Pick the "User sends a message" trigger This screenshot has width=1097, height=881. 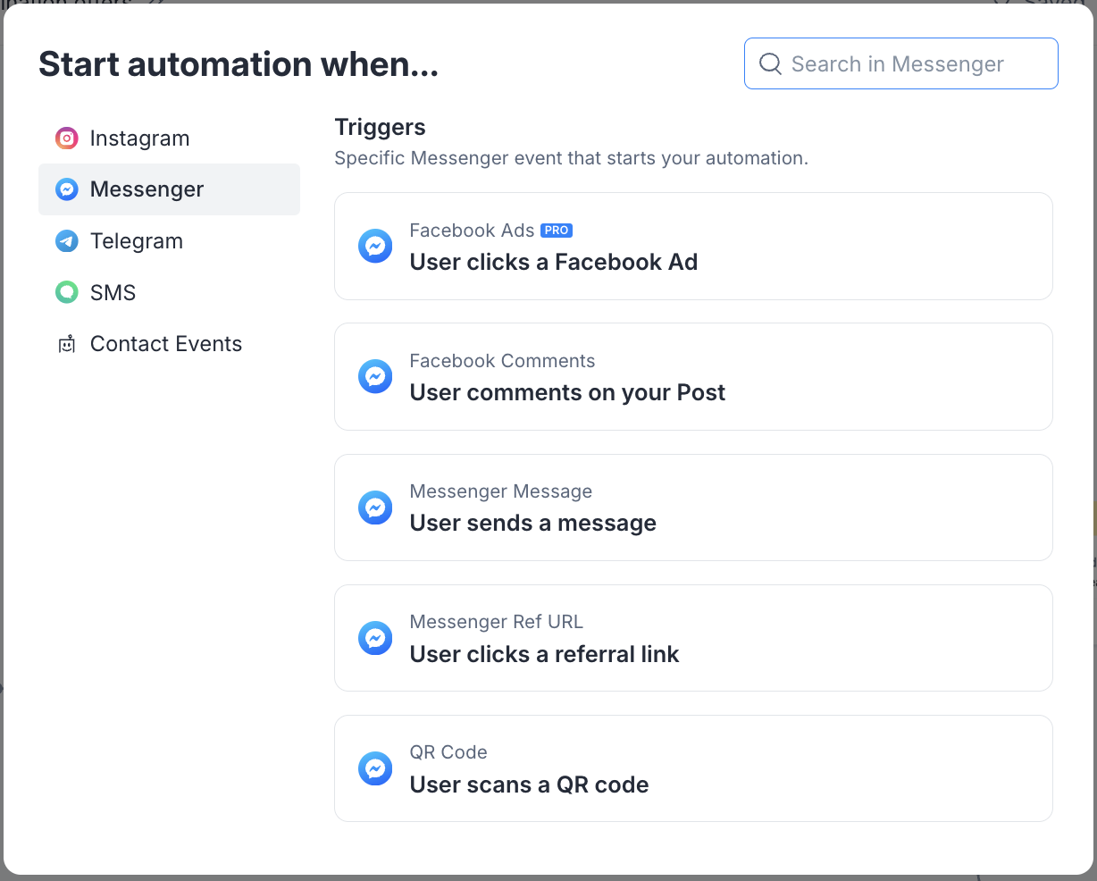click(x=693, y=508)
